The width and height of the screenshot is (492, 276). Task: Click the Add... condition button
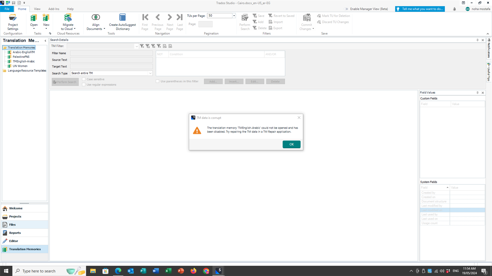(213, 81)
